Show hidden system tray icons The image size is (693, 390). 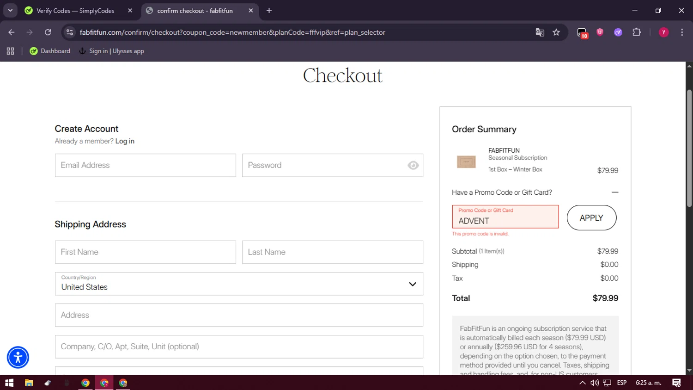[x=582, y=383]
